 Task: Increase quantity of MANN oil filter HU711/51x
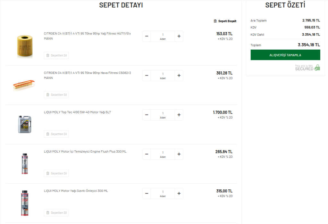pos(179,36)
